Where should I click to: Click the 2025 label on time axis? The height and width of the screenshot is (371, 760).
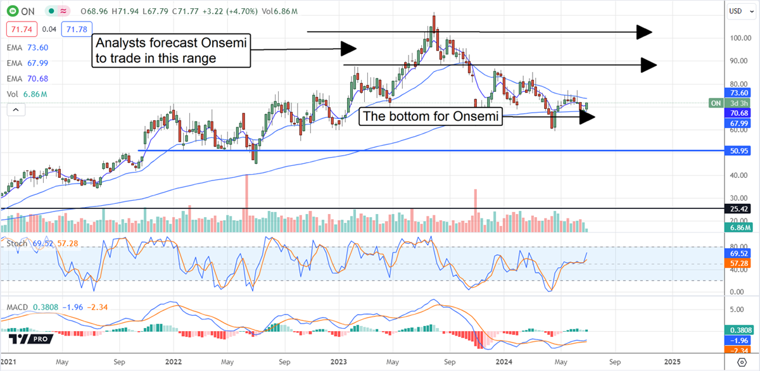pyautogui.click(x=672, y=362)
